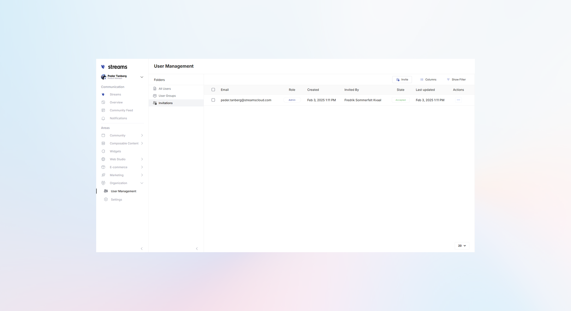Click the Web Studio globe icon
Screen dimensions: 571x311
tap(103, 159)
